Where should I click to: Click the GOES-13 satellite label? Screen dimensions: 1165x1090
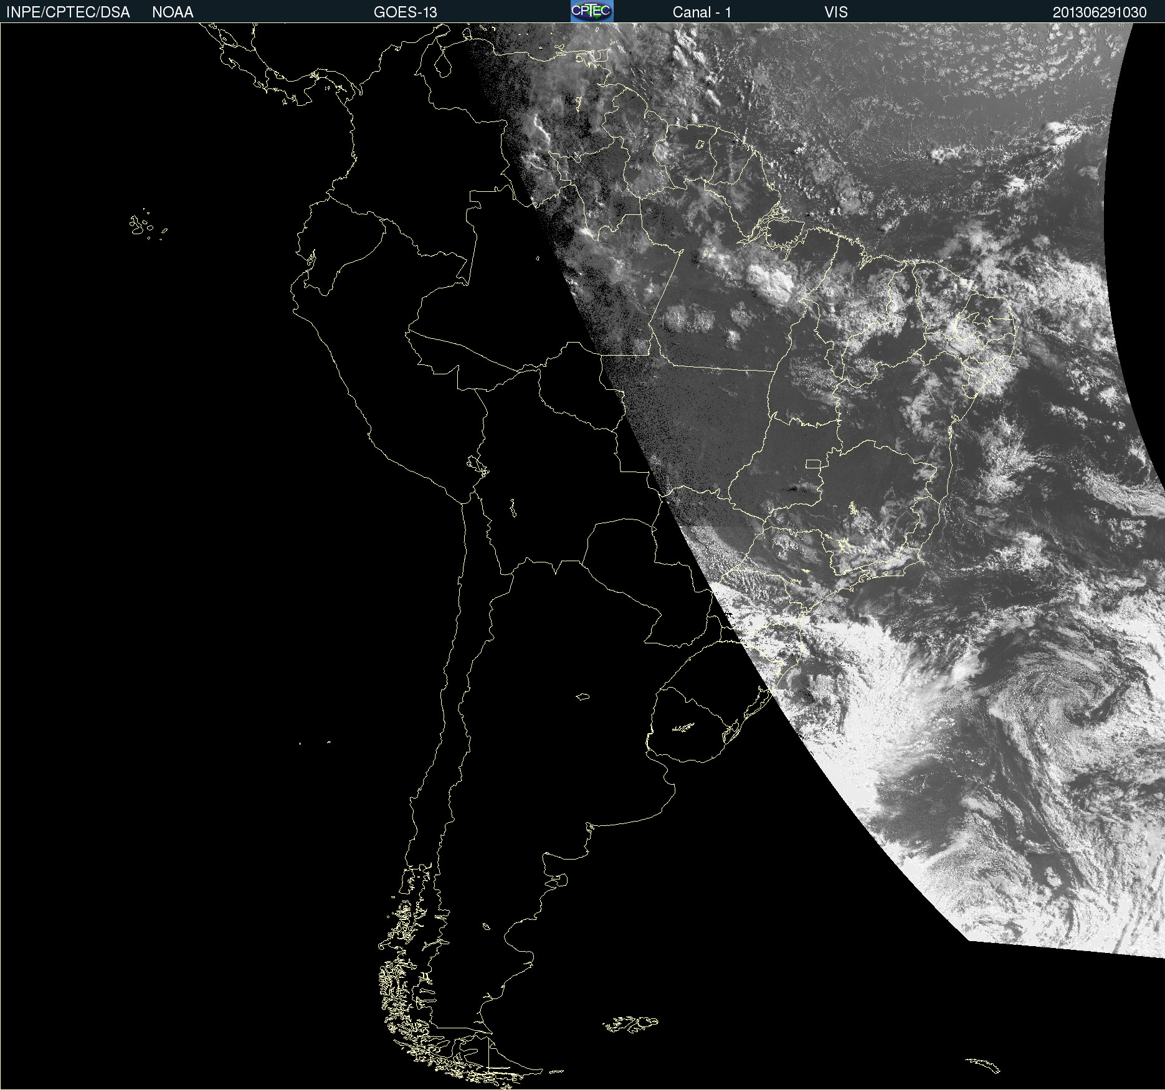click(x=406, y=12)
